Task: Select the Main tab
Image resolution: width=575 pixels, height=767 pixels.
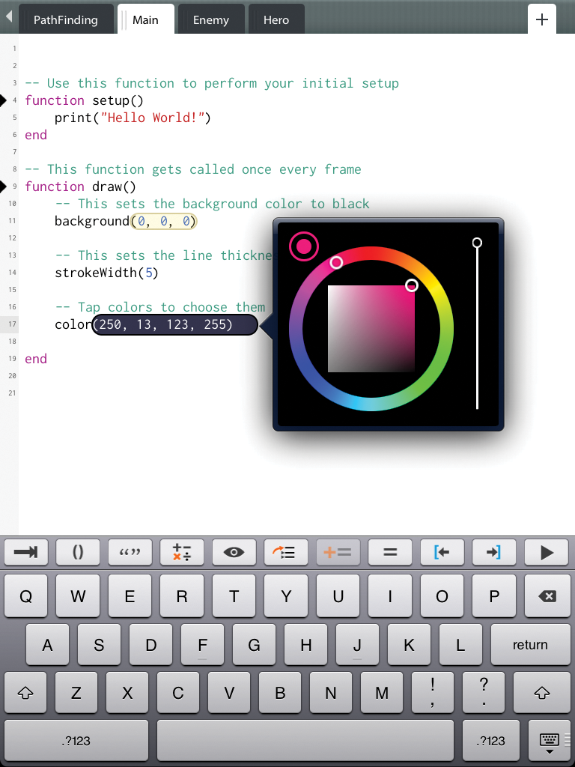Action: point(146,20)
